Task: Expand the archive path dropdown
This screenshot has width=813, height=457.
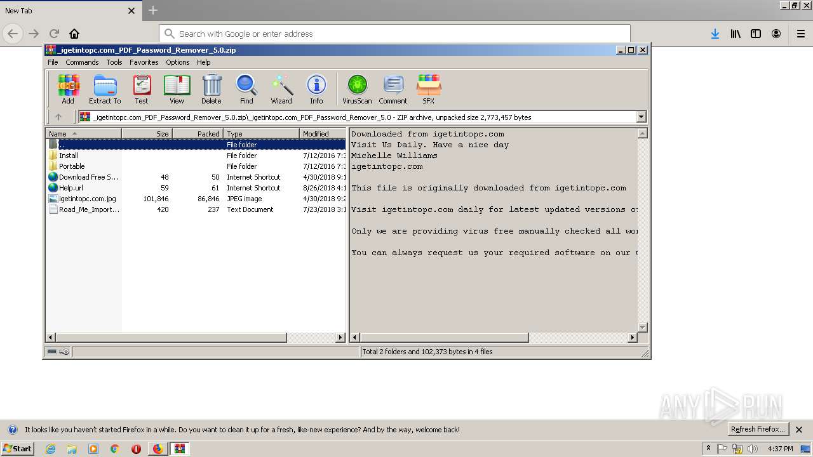Action: click(x=641, y=117)
